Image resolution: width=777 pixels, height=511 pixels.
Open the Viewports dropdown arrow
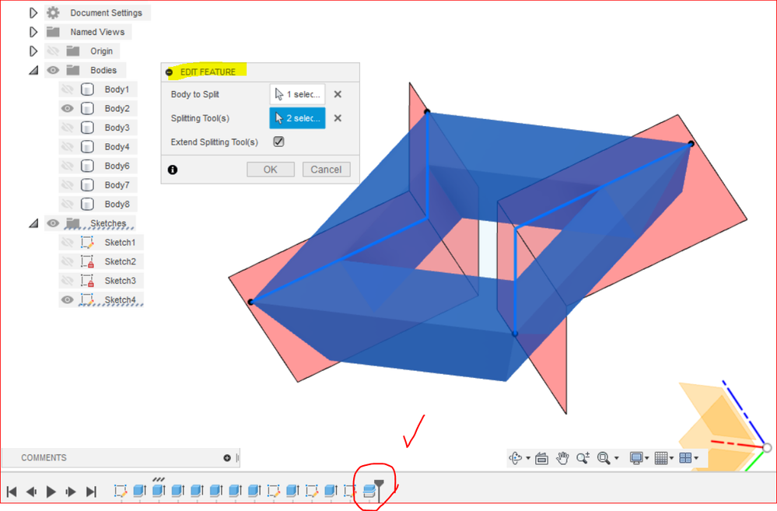point(697,458)
